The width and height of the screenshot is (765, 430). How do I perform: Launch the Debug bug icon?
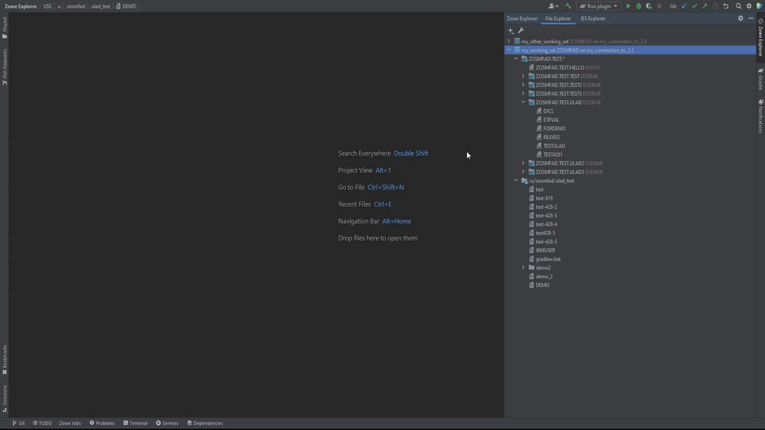click(639, 6)
